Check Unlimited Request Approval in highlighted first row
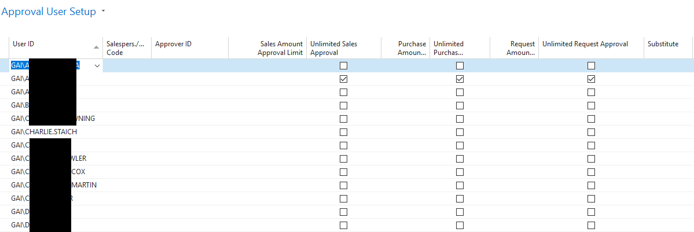Screen dimensions: 694x232 click(x=592, y=65)
